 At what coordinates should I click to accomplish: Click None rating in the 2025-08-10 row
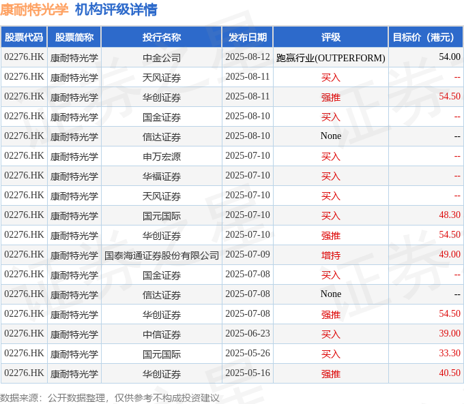click(331, 136)
